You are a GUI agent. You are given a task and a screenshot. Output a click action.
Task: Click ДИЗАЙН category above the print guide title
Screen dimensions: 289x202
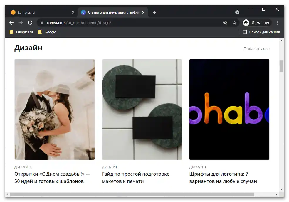(x=110, y=167)
